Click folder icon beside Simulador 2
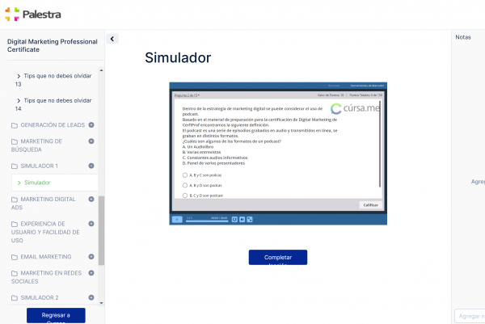 click(x=14, y=297)
